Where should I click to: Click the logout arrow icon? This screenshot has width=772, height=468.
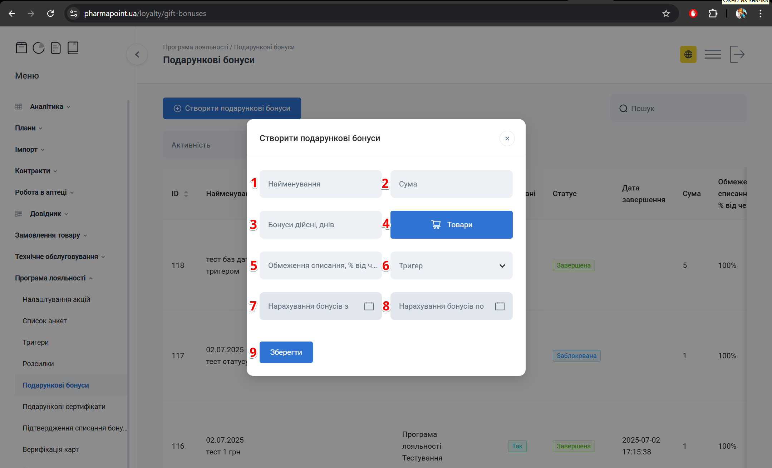(737, 54)
